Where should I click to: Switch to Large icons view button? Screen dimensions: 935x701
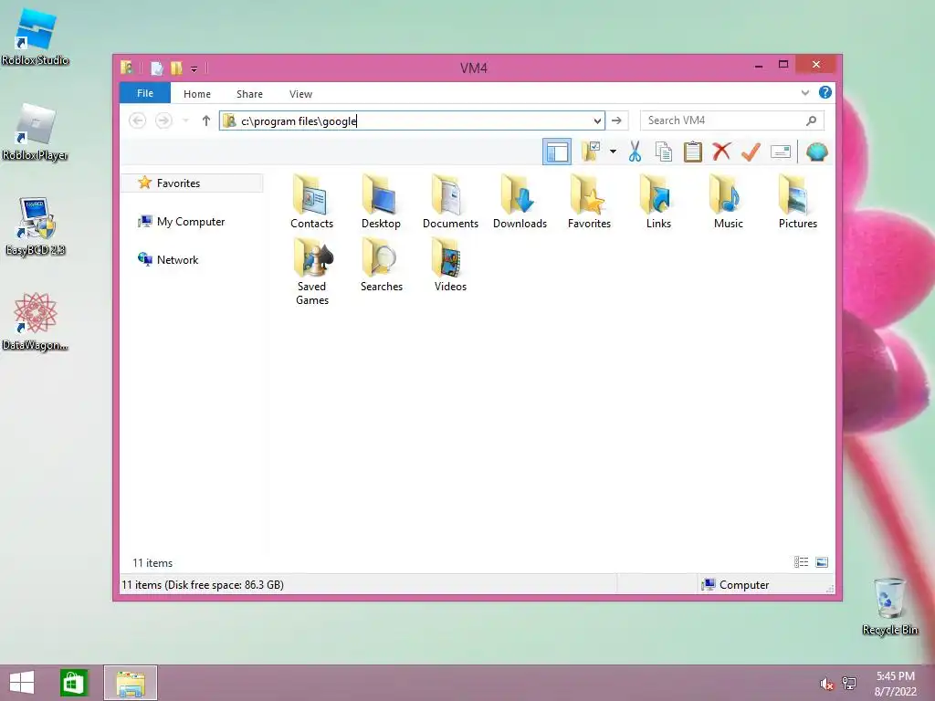click(822, 562)
